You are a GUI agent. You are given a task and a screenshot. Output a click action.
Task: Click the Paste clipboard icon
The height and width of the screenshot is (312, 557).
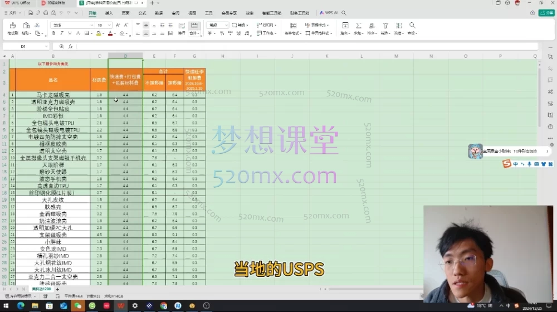point(26,26)
